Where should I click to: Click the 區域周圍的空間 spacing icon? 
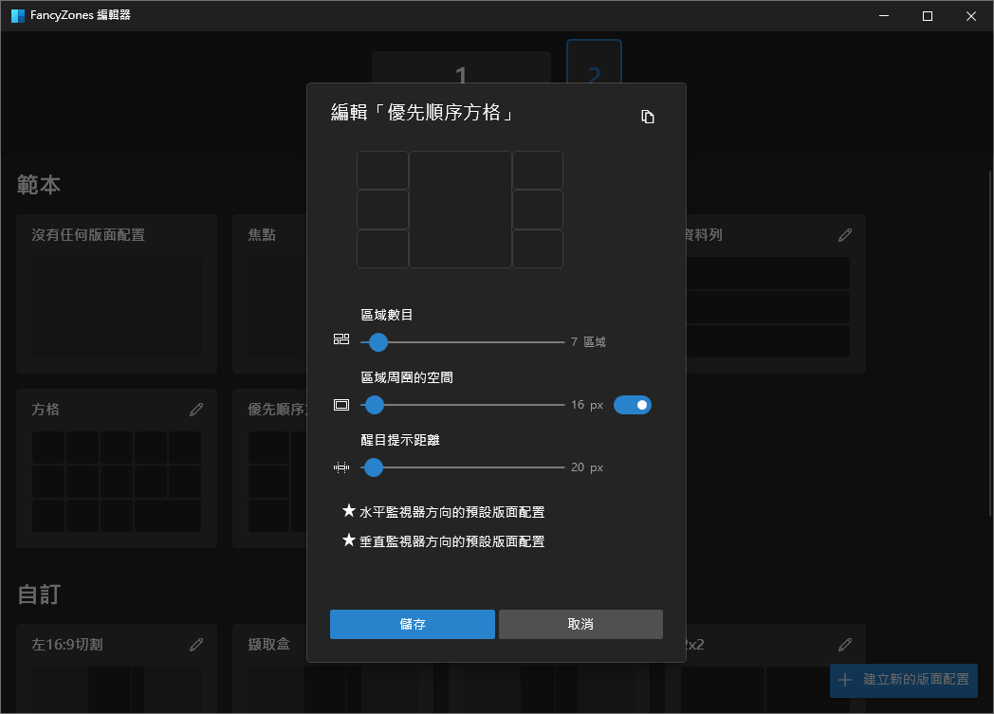341,404
